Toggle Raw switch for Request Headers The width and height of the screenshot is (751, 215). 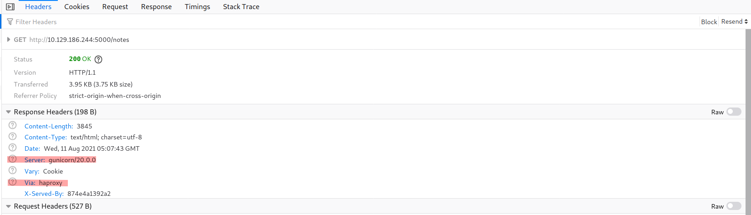point(734,206)
